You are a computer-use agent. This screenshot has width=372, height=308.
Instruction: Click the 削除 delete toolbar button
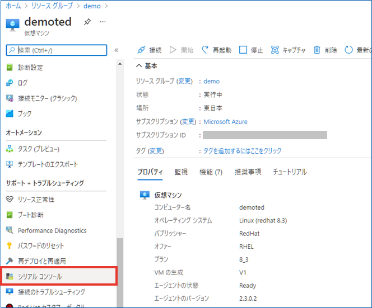(325, 50)
